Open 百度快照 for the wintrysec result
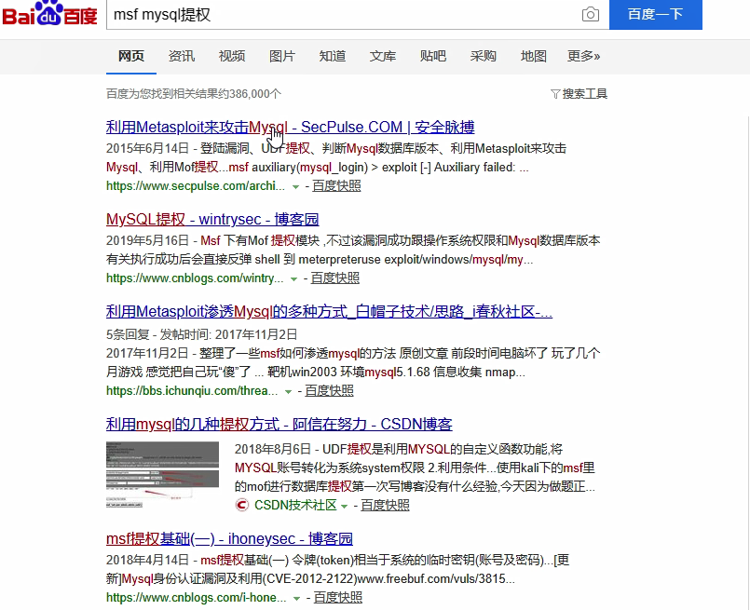 click(x=334, y=278)
